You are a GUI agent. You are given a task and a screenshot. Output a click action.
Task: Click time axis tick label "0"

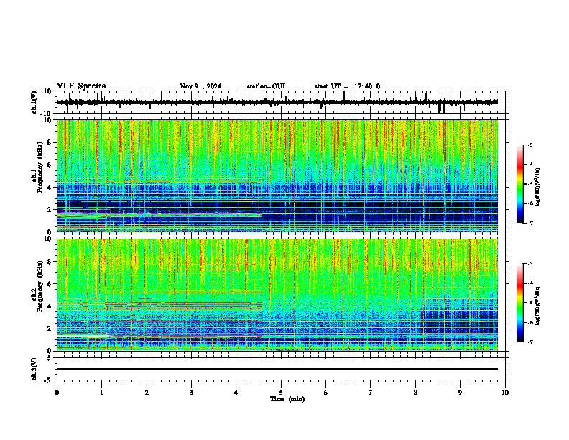(x=57, y=393)
